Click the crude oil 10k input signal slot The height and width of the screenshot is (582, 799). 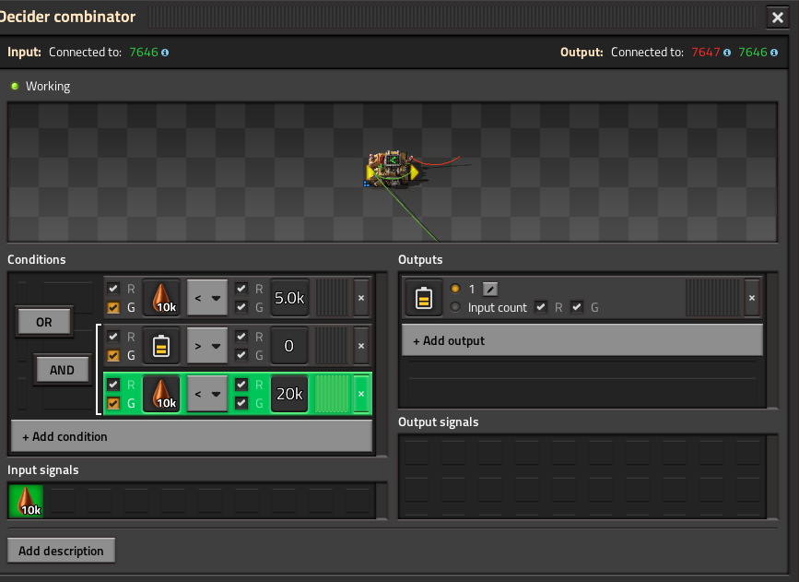point(26,501)
